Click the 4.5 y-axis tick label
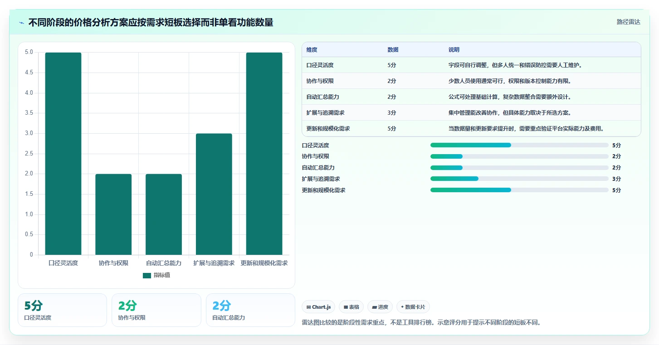This screenshot has height=345, width=659. point(29,73)
